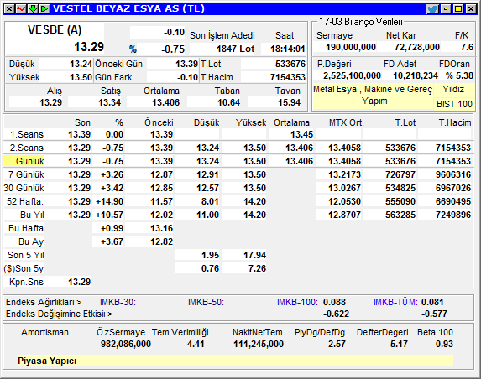Select the ($)Son 5y row label
This screenshot has width=481, height=379.
[24, 268]
